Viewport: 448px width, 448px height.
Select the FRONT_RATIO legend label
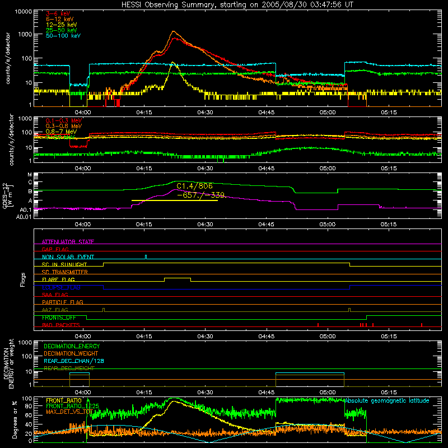pyautogui.click(x=64, y=400)
